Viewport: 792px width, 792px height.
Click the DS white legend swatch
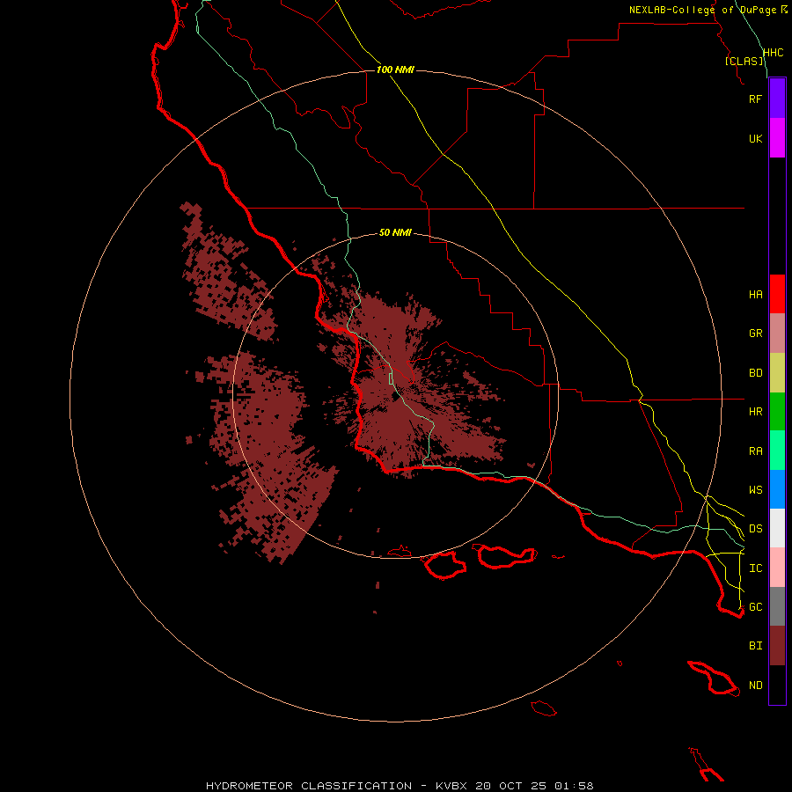(777, 528)
